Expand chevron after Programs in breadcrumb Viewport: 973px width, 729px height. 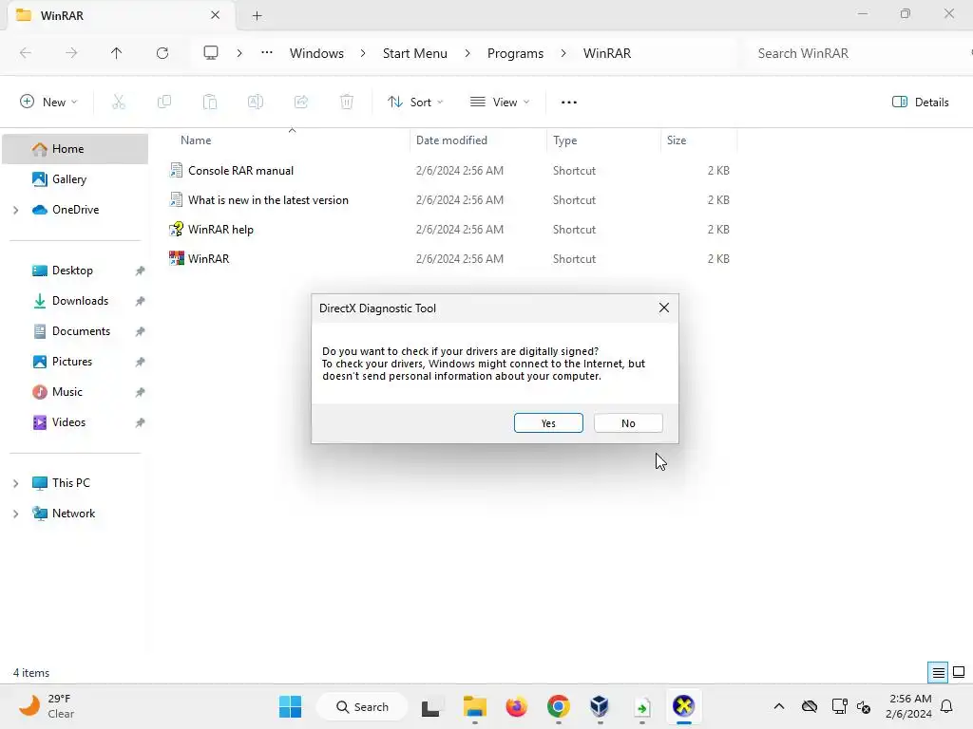click(563, 53)
